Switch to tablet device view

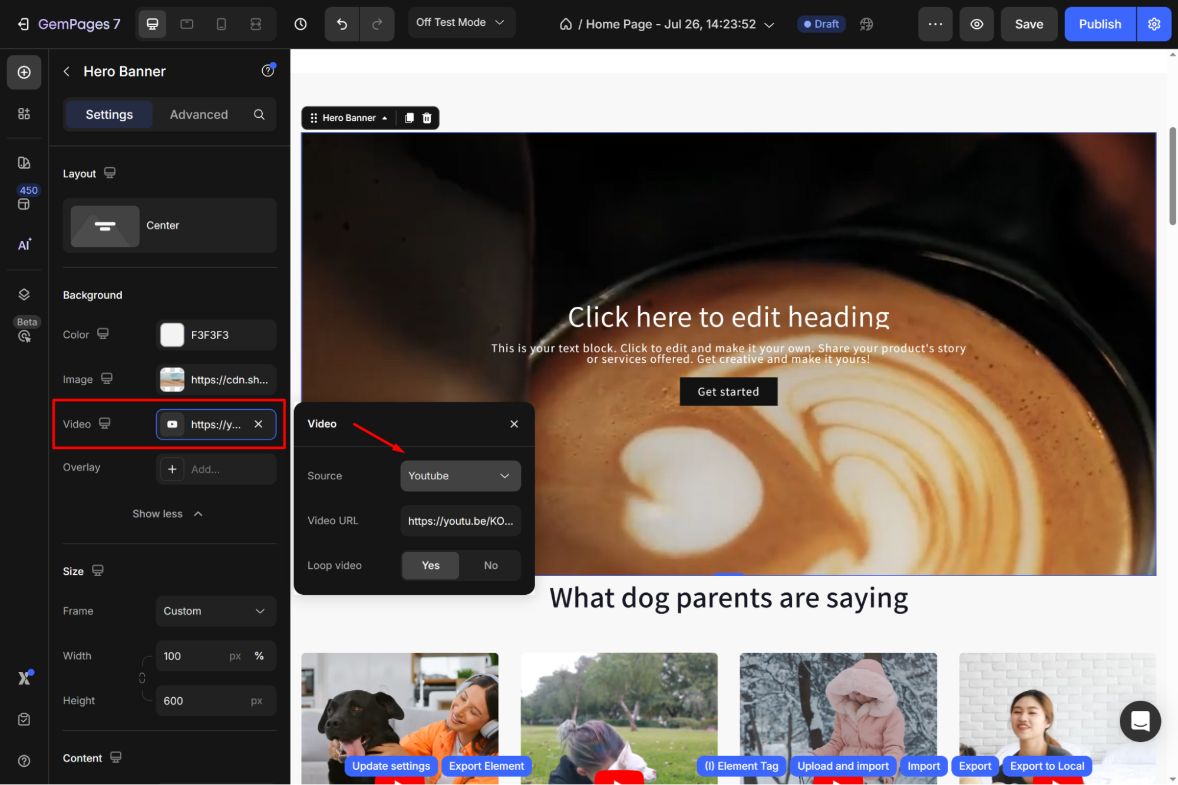click(x=187, y=24)
